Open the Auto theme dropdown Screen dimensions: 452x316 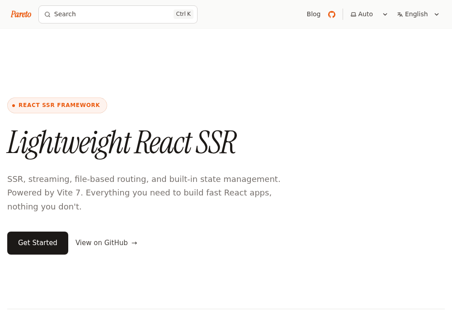369,14
